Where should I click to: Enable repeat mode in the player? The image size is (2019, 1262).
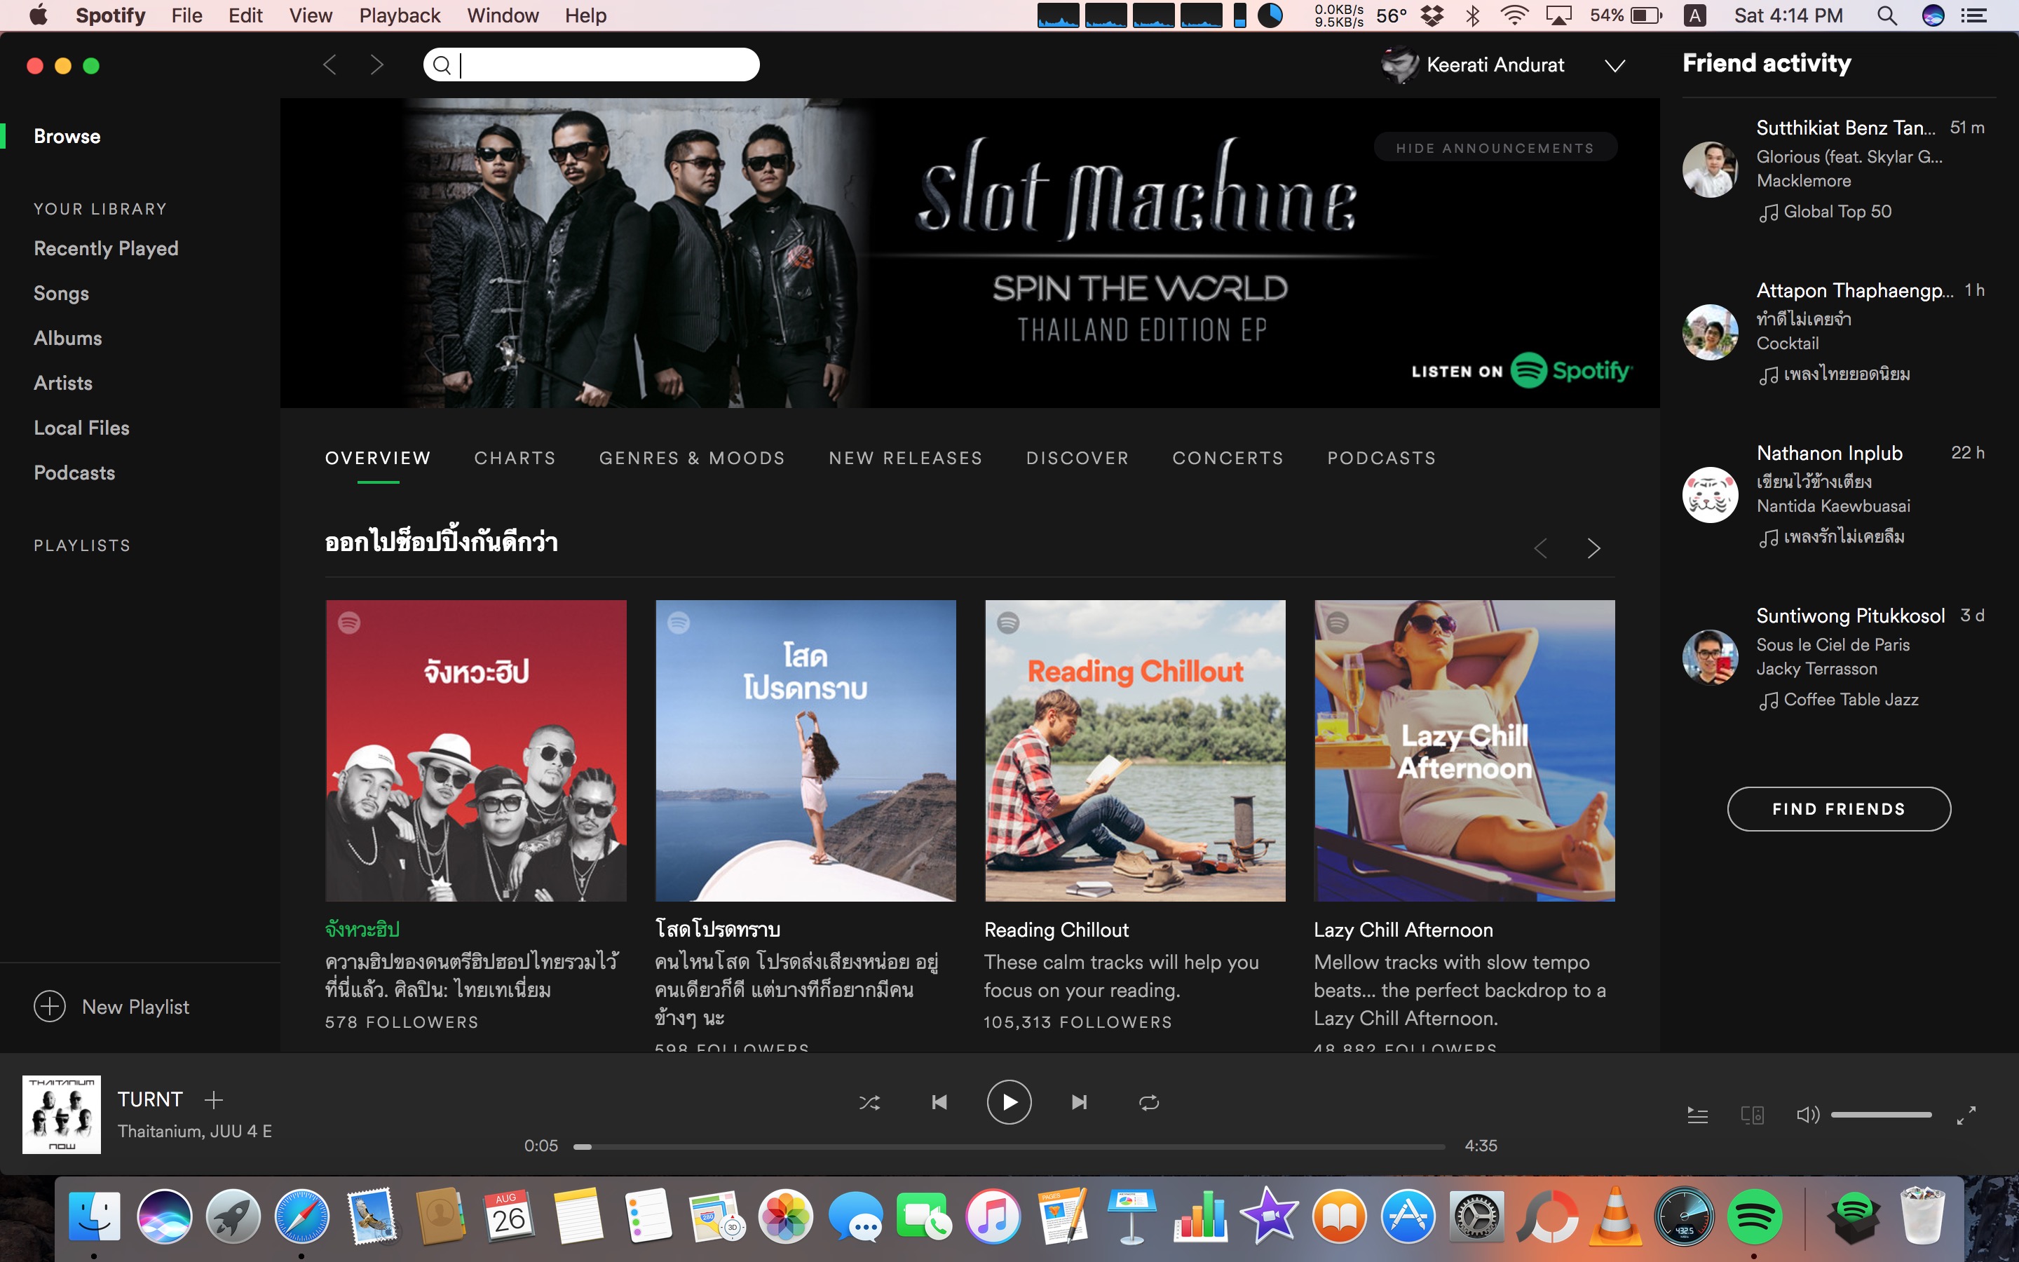(x=1149, y=1101)
